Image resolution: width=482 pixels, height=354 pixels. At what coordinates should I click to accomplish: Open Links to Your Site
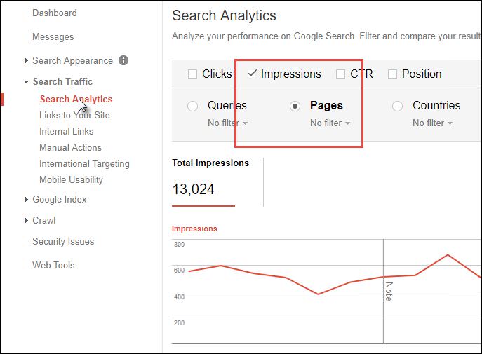[74, 115]
